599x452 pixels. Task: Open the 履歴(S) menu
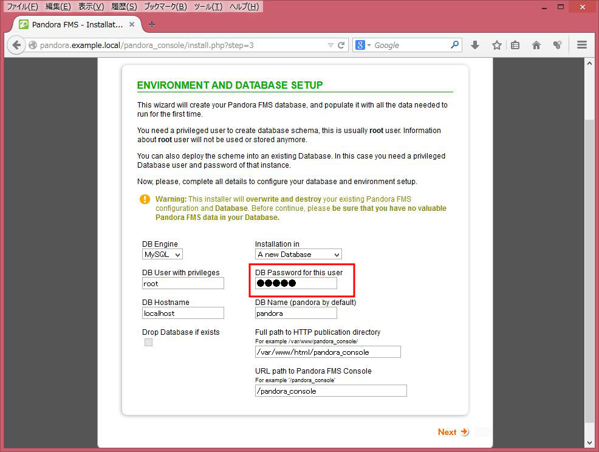(124, 7)
